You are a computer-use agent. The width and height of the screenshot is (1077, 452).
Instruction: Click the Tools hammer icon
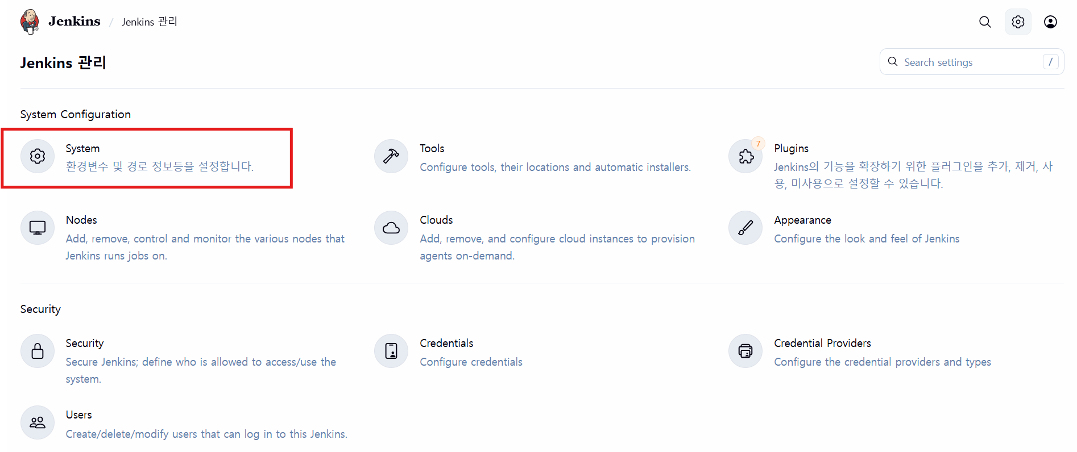(x=391, y=156)
